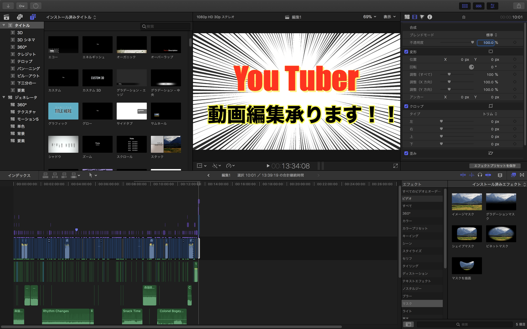Add keyframe for アンカー anchor

(x=514, y=97)
